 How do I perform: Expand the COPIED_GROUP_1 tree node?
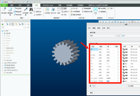coord(3,70)
